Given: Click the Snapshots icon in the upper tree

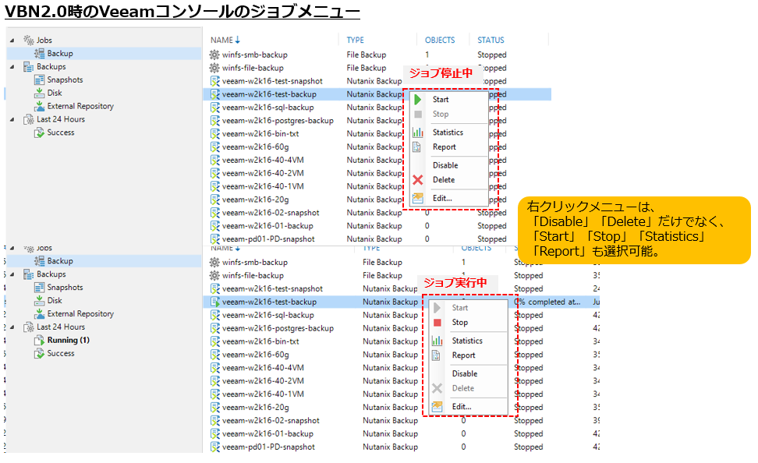Looking at the screenshot, I should point(40,80).
